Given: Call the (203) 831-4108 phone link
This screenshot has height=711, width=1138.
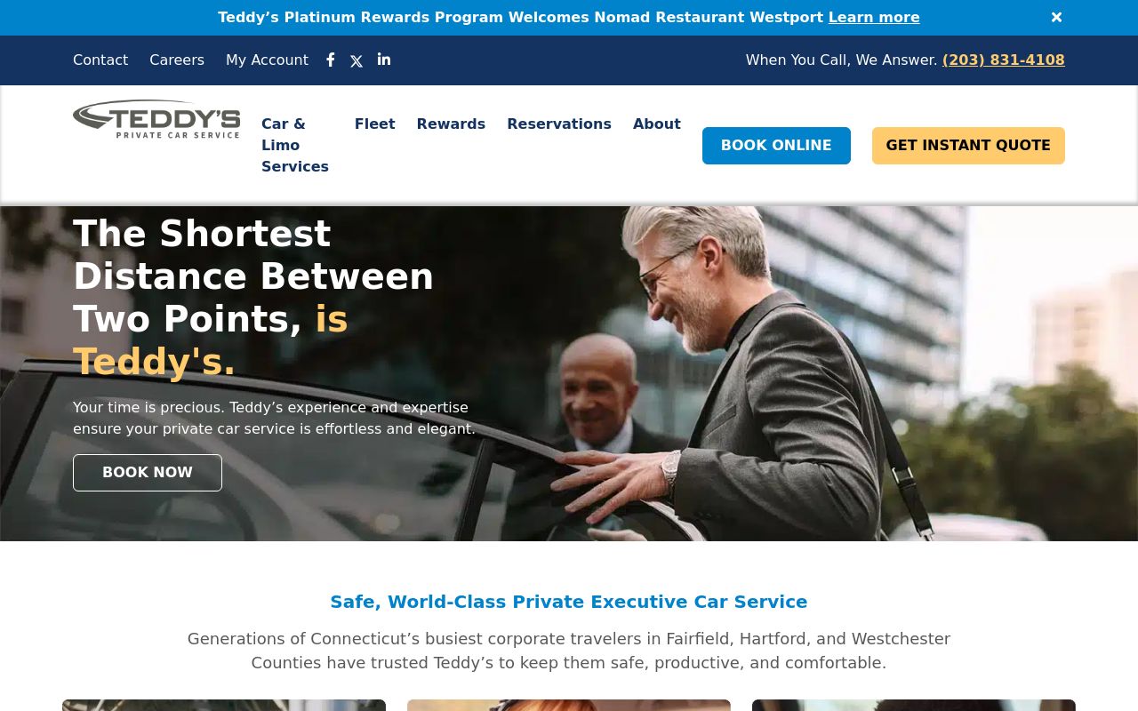Looking at the screenshot, I should point(1004,60).
